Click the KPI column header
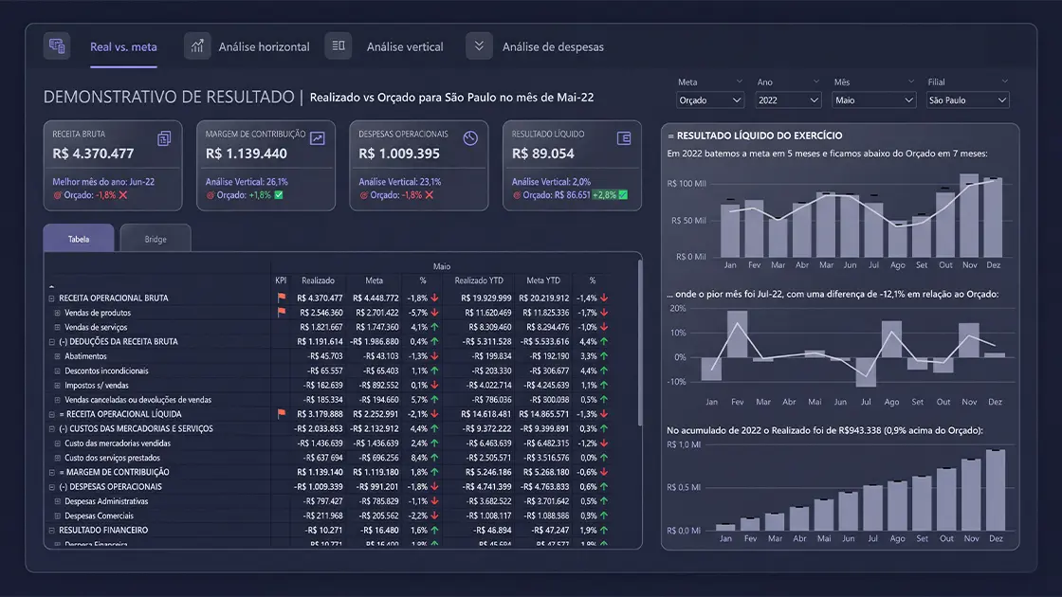 (x=281, y=280)
